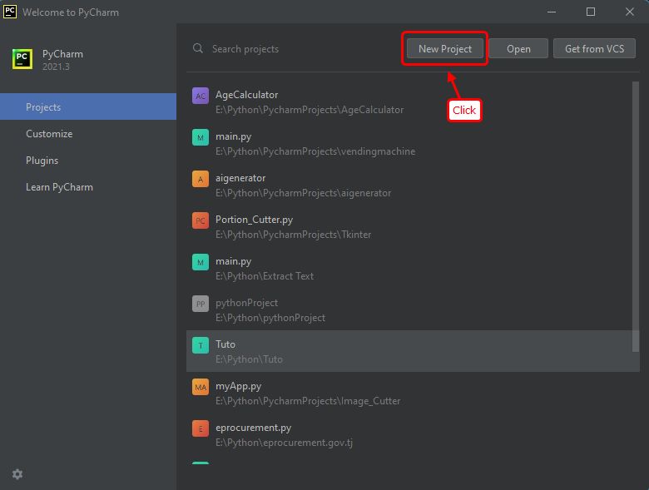Image resolution: width=649 pixels, height=490 pixels.
Task: Click the myApp.py MA icon
Action: tap(201, 387)
